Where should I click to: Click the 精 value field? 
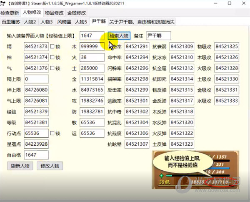coord(36,46)
